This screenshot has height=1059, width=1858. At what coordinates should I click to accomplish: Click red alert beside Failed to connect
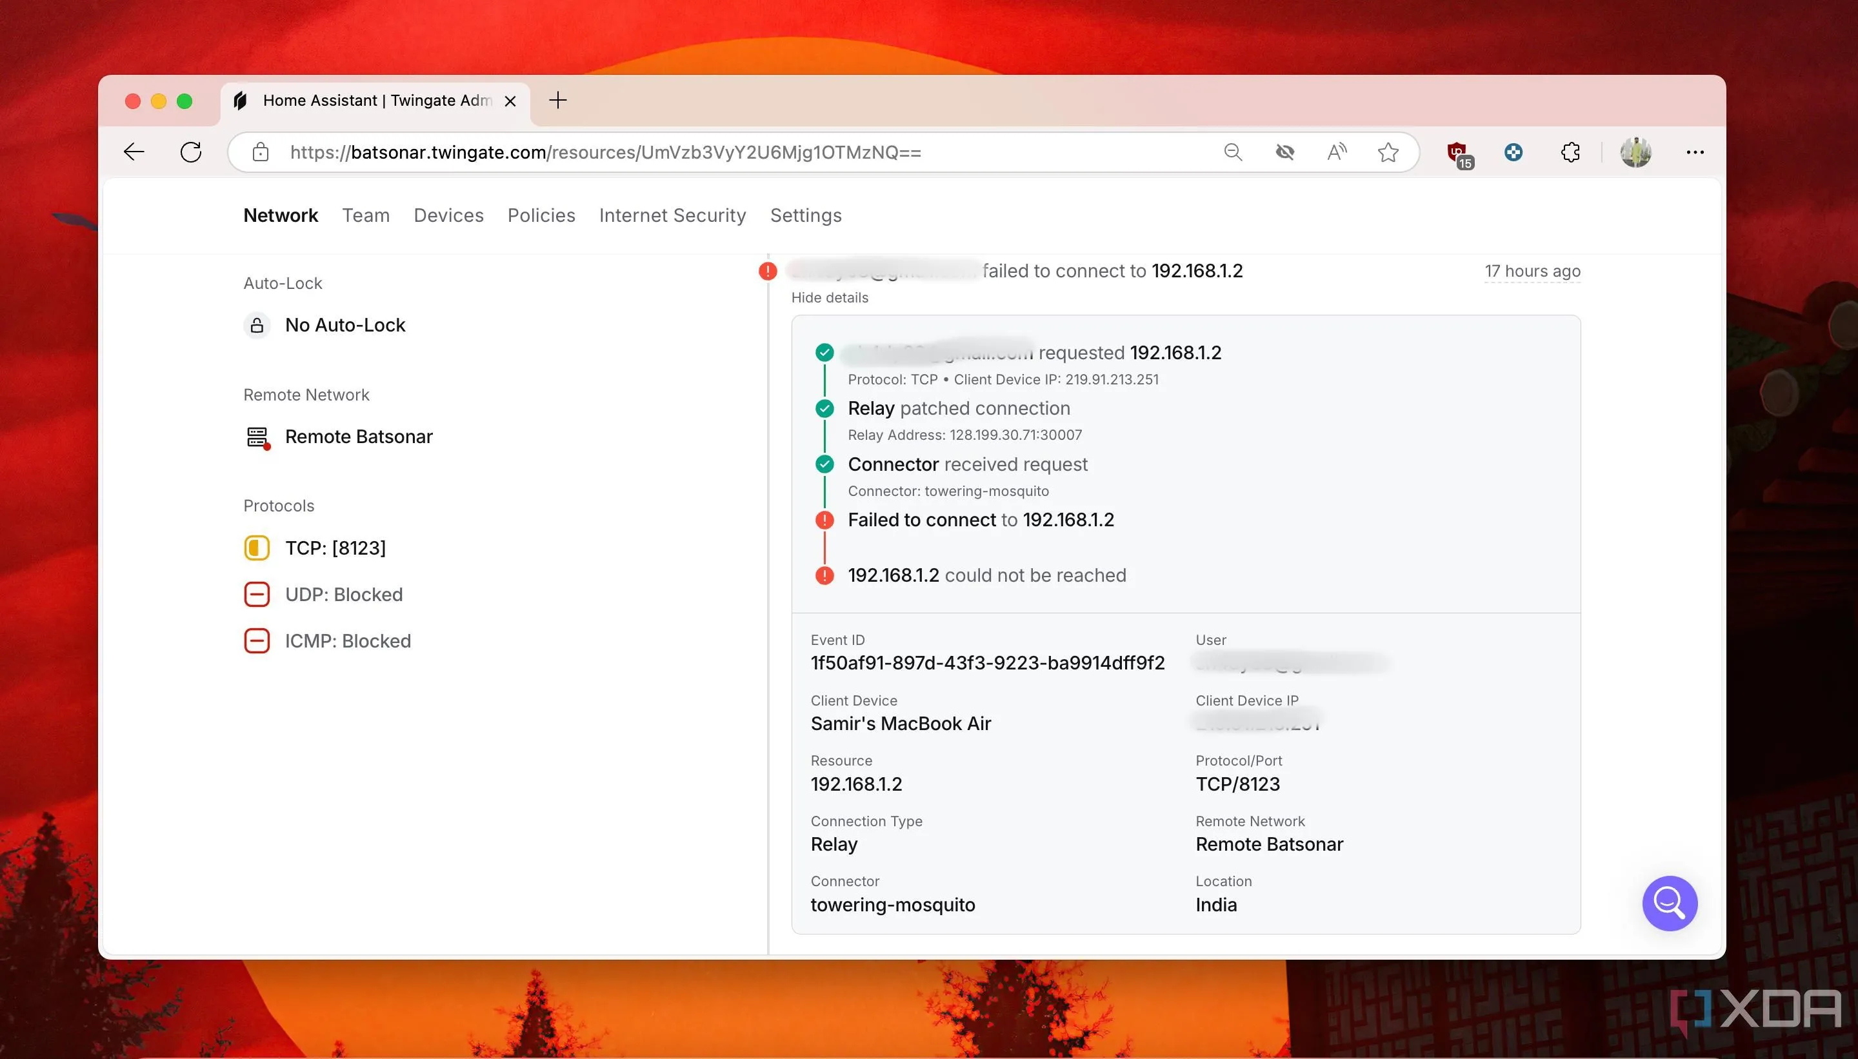824,520
